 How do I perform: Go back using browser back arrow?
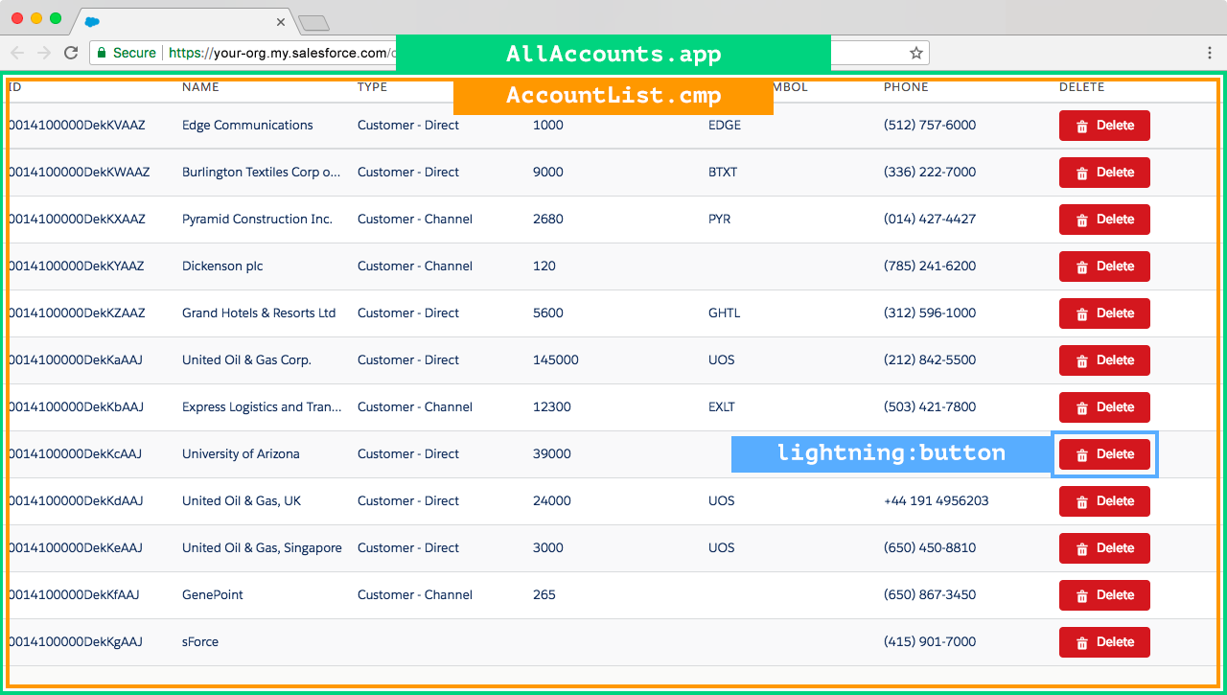point(17,53)
